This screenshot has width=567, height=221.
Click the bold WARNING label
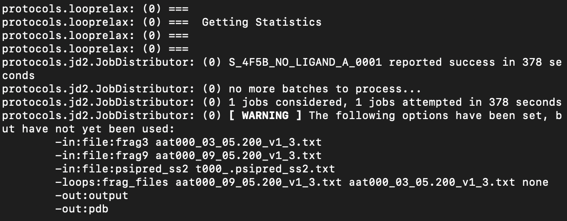click(x=265, y=115)
